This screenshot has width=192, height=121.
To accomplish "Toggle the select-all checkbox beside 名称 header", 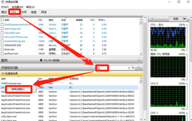I will pos(2,20).
